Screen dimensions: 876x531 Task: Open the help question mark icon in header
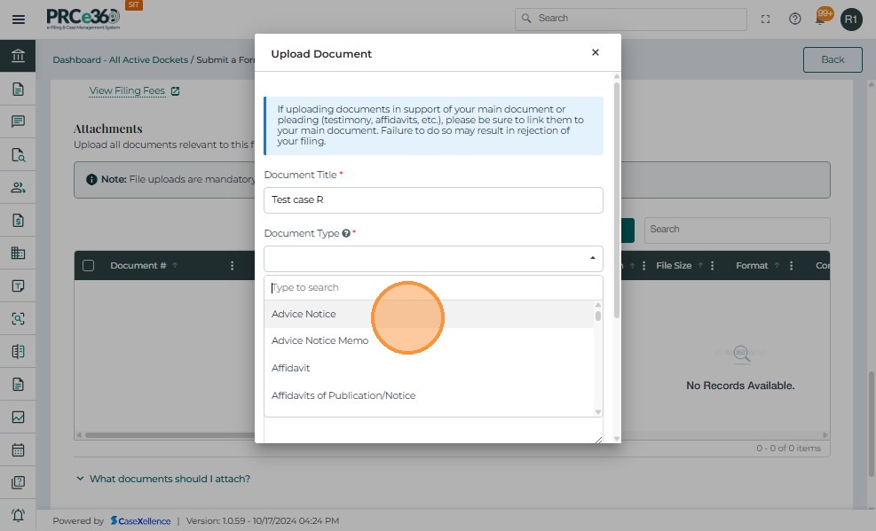point(795,19)
